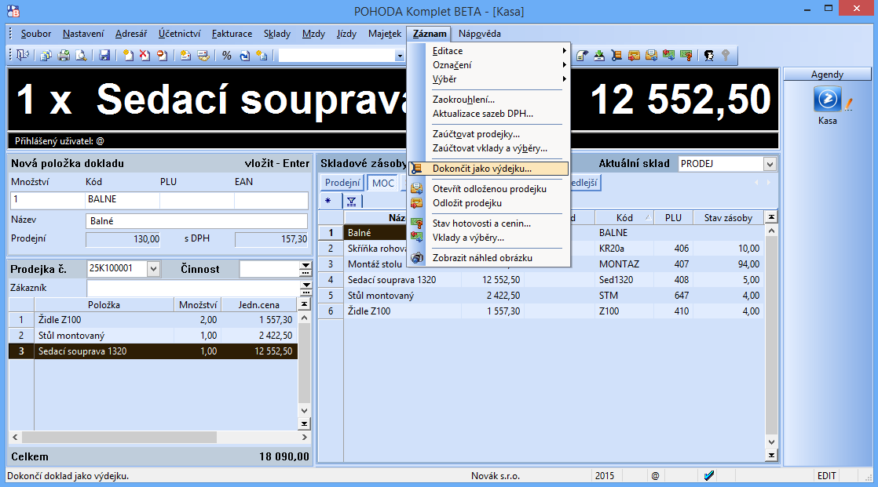Click the banknote with arrows toolbar icon
This screenshot has width=878, height=487.
[x=668, y=56]
